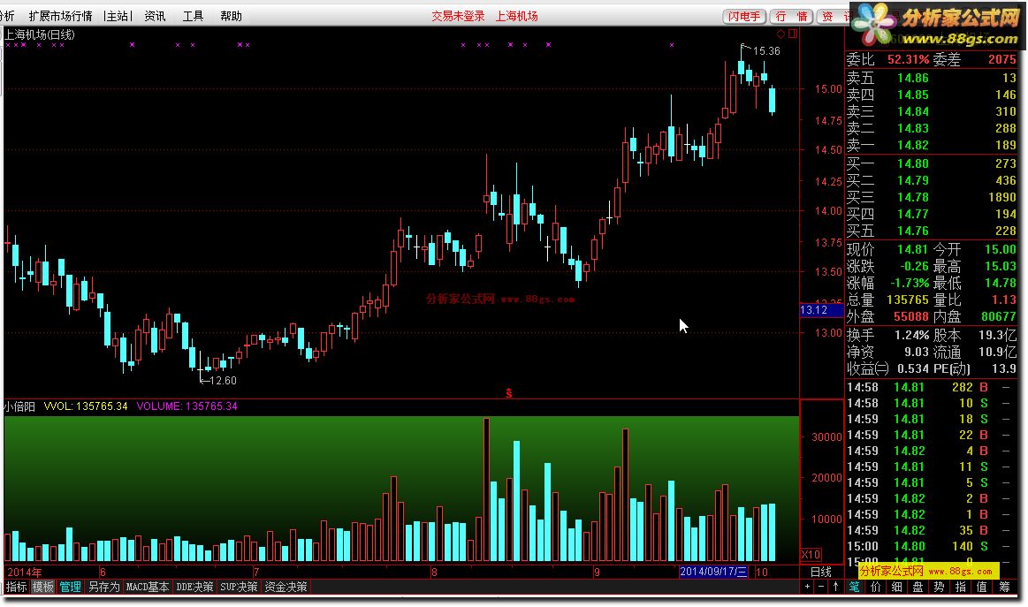Viewport: 1028px width, 607px height.
Task: Click the 闪电手 button
Action: tap(744, 17)
